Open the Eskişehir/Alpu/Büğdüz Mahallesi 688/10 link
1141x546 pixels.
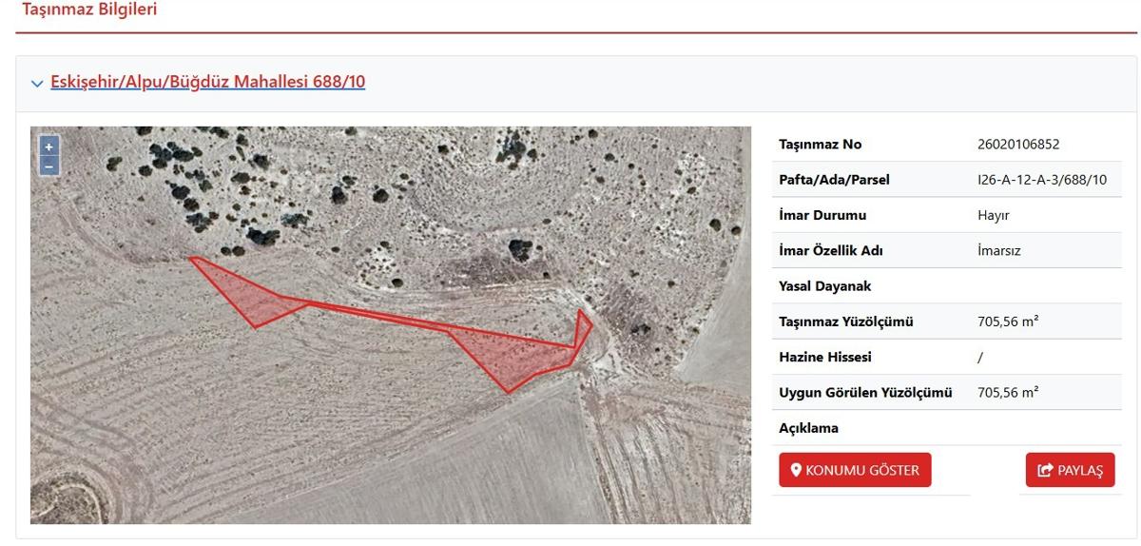click(207, 82)
